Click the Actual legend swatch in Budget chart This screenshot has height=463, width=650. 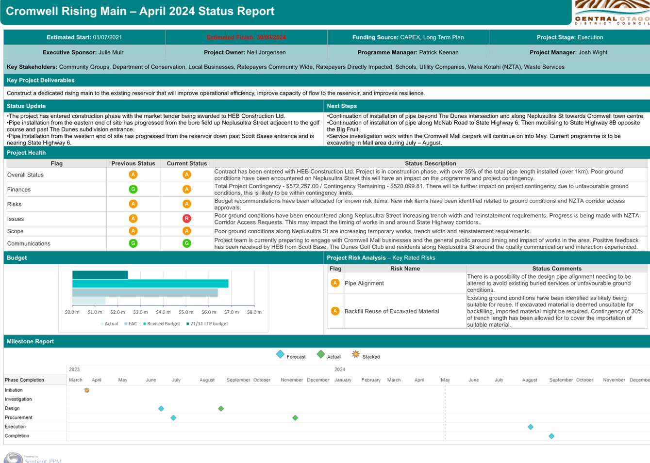102,324
